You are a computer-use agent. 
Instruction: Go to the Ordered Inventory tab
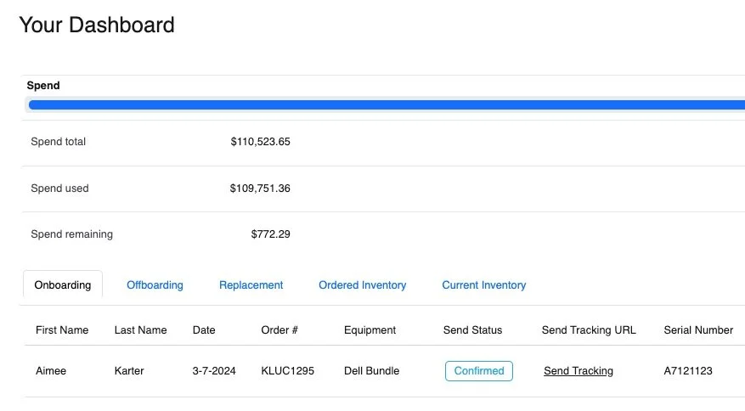[x=362, y=285]
